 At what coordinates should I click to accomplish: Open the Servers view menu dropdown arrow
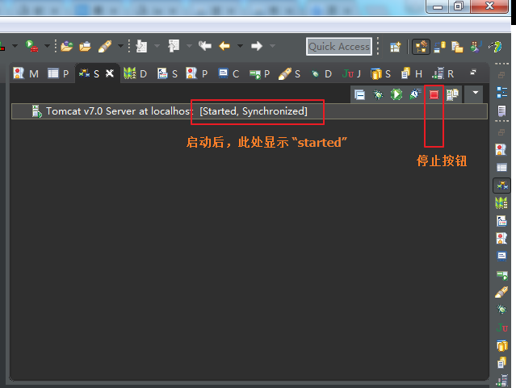click(x=475, y=93)
